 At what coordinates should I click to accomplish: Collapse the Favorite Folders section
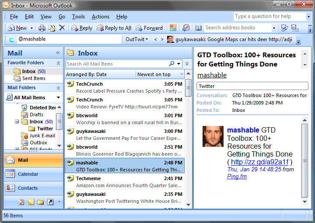[58, 63]
